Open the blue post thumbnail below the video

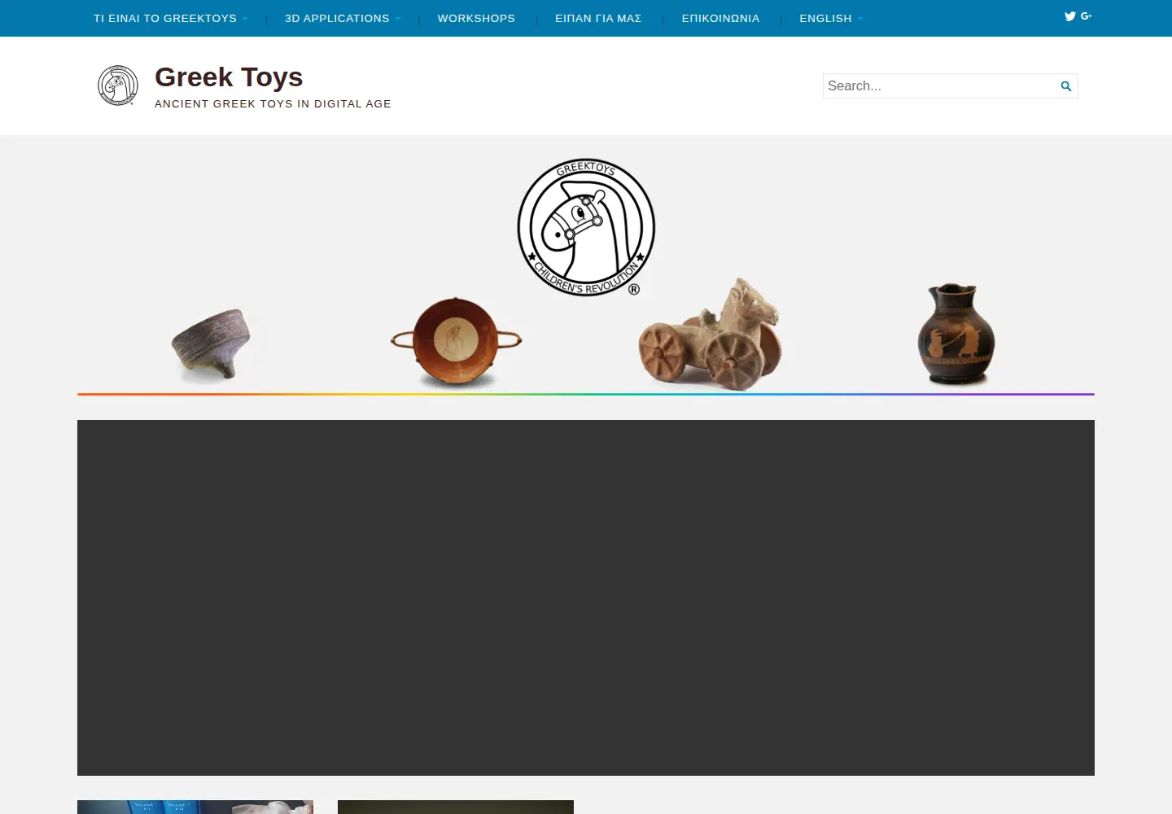(x=195, y=807)
